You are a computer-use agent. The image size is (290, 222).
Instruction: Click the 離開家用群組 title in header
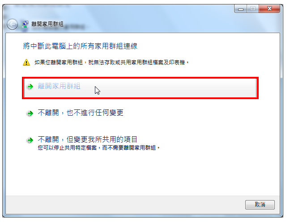[x=47, y=24]
